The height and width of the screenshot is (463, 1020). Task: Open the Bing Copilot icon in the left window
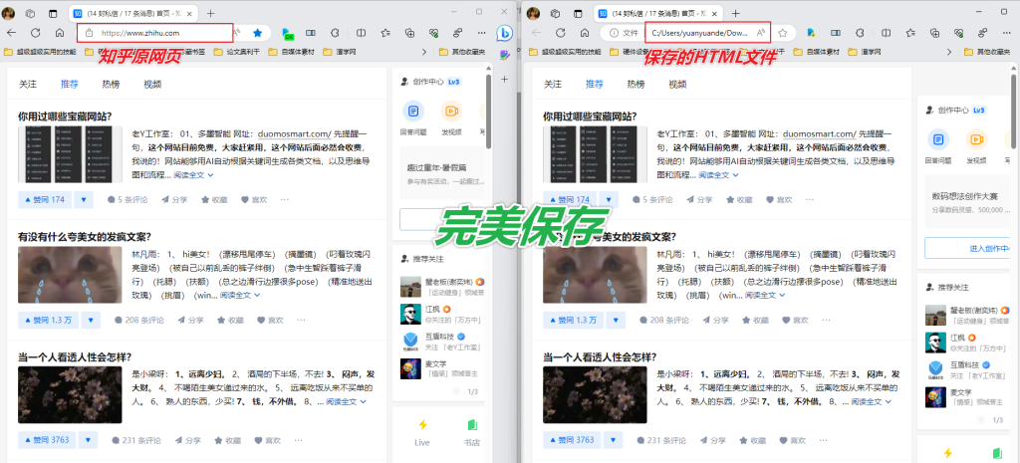tap(503, 33)
